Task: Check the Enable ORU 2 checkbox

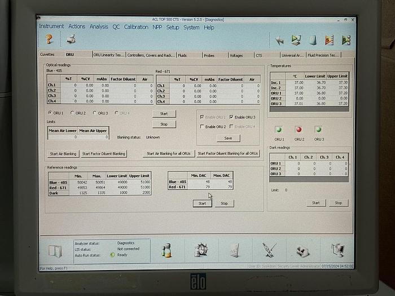Action: tap(203, 127)
